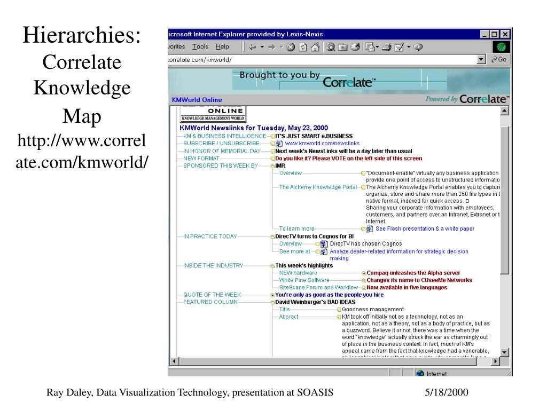Open the Edit page toolbar icon
This screenshot has width=547, height=410.
pos(398,47)
